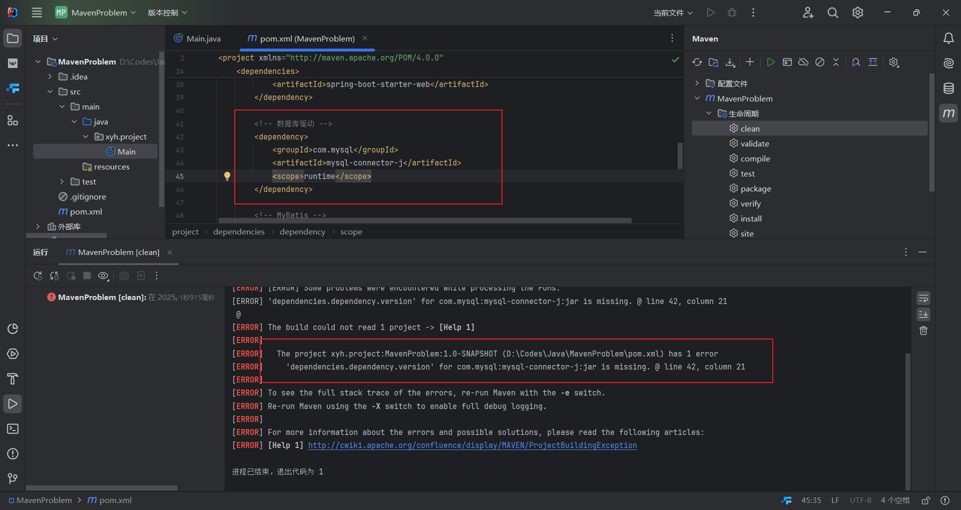Image resolution: width=961 pixels, height=510 pixels.
Task: Open Services tool window icon
Action: [13, 354]
